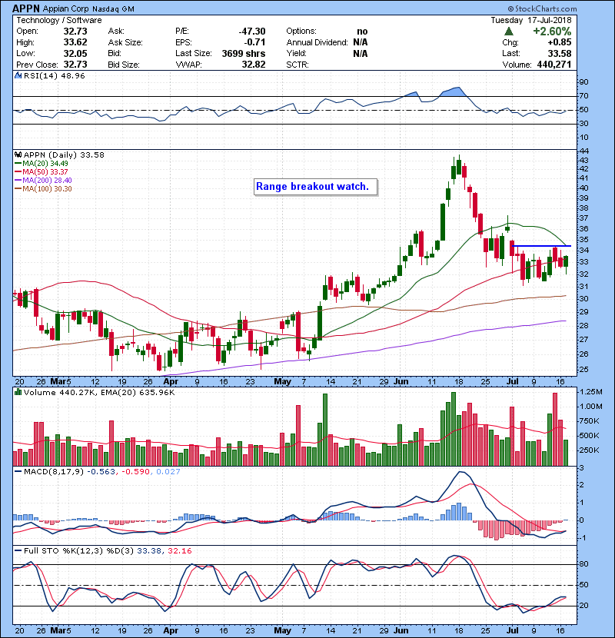615x638 pixels.
Task: Click the MACD(8,17,9) panel label
Action: (x=54, y=472)
